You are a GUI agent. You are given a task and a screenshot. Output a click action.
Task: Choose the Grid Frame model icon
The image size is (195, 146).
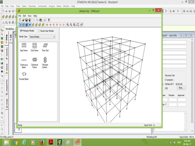(x=34, y=46)
